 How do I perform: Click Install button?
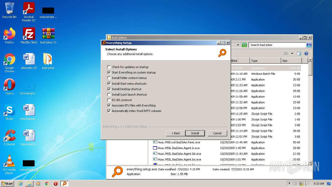tap(195, 133)
